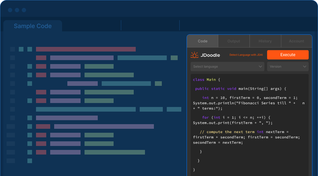Click the JDoodle sun logo icon
318x176 pixels.
coord(194,55)
